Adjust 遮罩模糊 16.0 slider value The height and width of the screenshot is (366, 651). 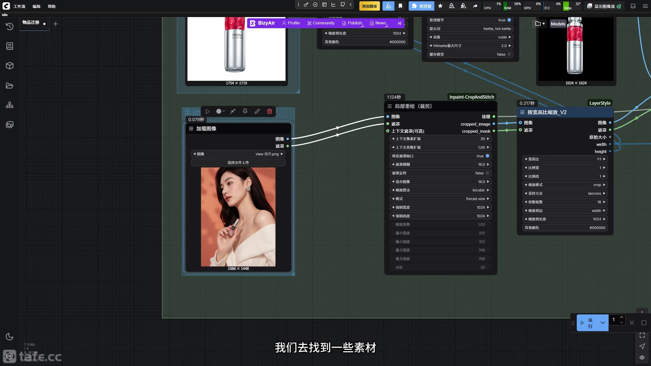click(440, 164)
